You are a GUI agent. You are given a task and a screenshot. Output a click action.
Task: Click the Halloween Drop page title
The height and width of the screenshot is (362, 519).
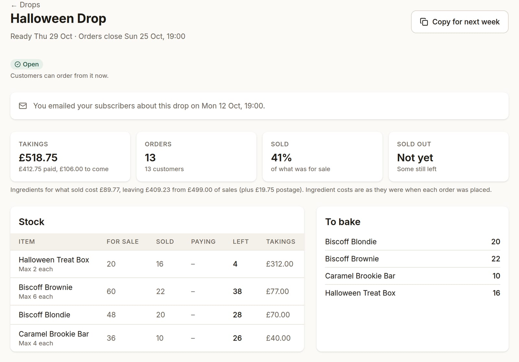[x=58, y=19]
